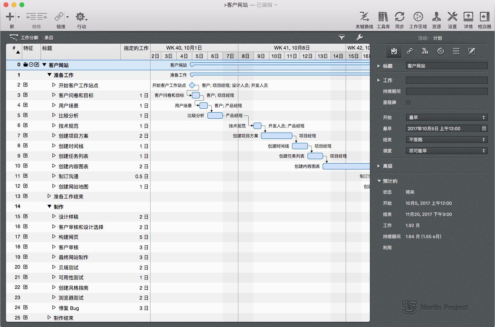Open the 工作区域 workspace icon
The image size is (495, 327).
pos(418,17)
